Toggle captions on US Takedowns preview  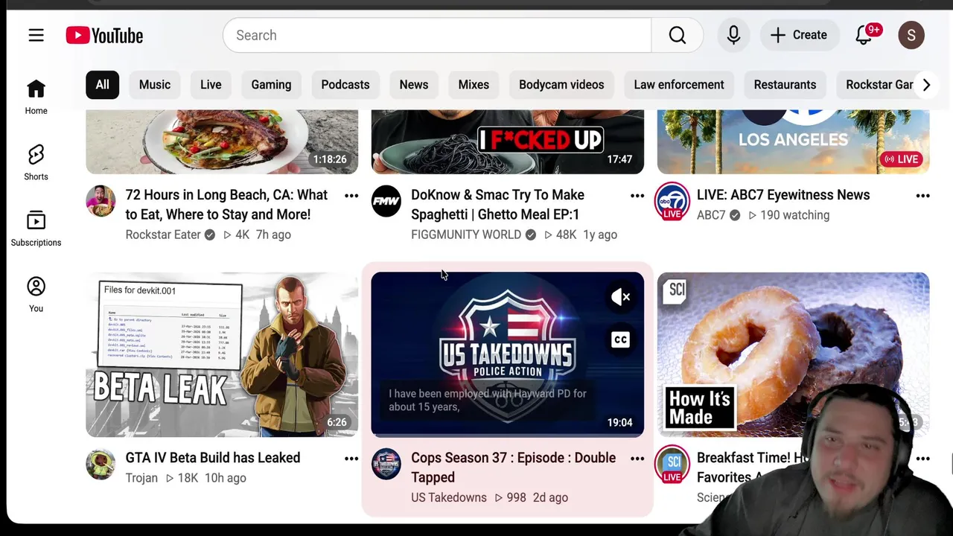[620, 339]
